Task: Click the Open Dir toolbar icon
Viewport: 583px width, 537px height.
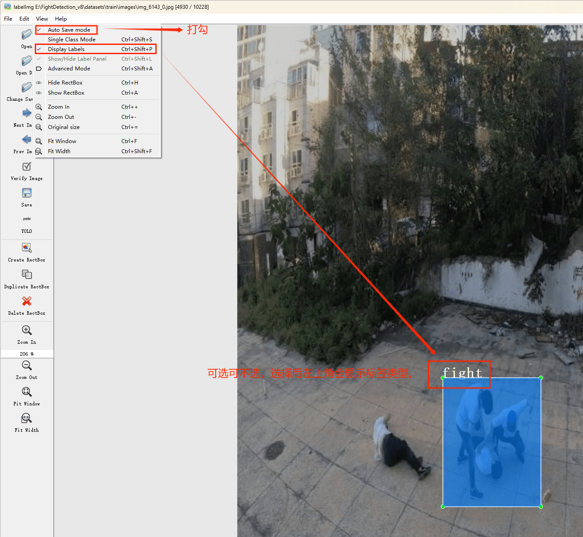Action: click(26, 61)
